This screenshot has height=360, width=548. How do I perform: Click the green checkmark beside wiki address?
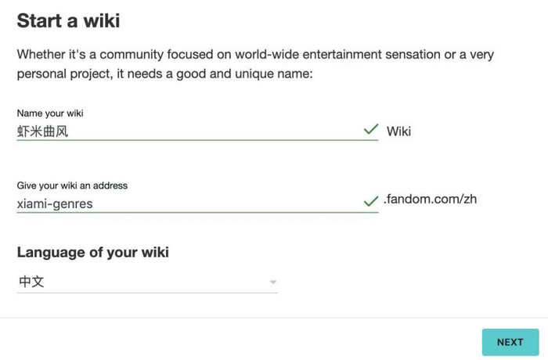click(x=371, y=202)
